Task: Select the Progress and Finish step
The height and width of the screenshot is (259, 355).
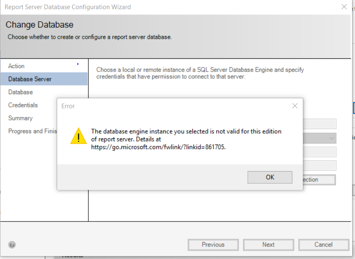Action: pos(33,131)
